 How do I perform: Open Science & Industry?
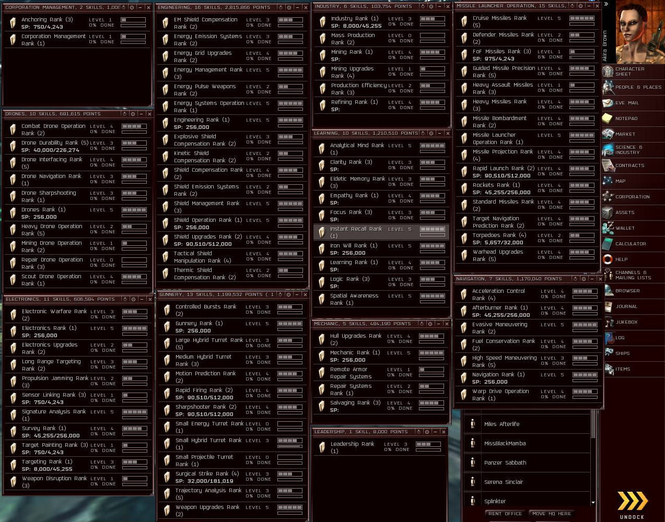633,150
